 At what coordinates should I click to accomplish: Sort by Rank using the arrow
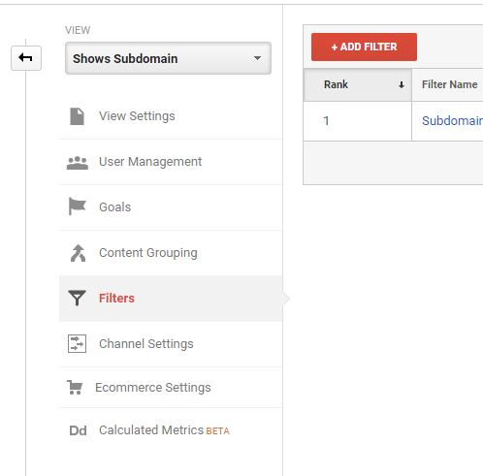[x=402, y=85]
